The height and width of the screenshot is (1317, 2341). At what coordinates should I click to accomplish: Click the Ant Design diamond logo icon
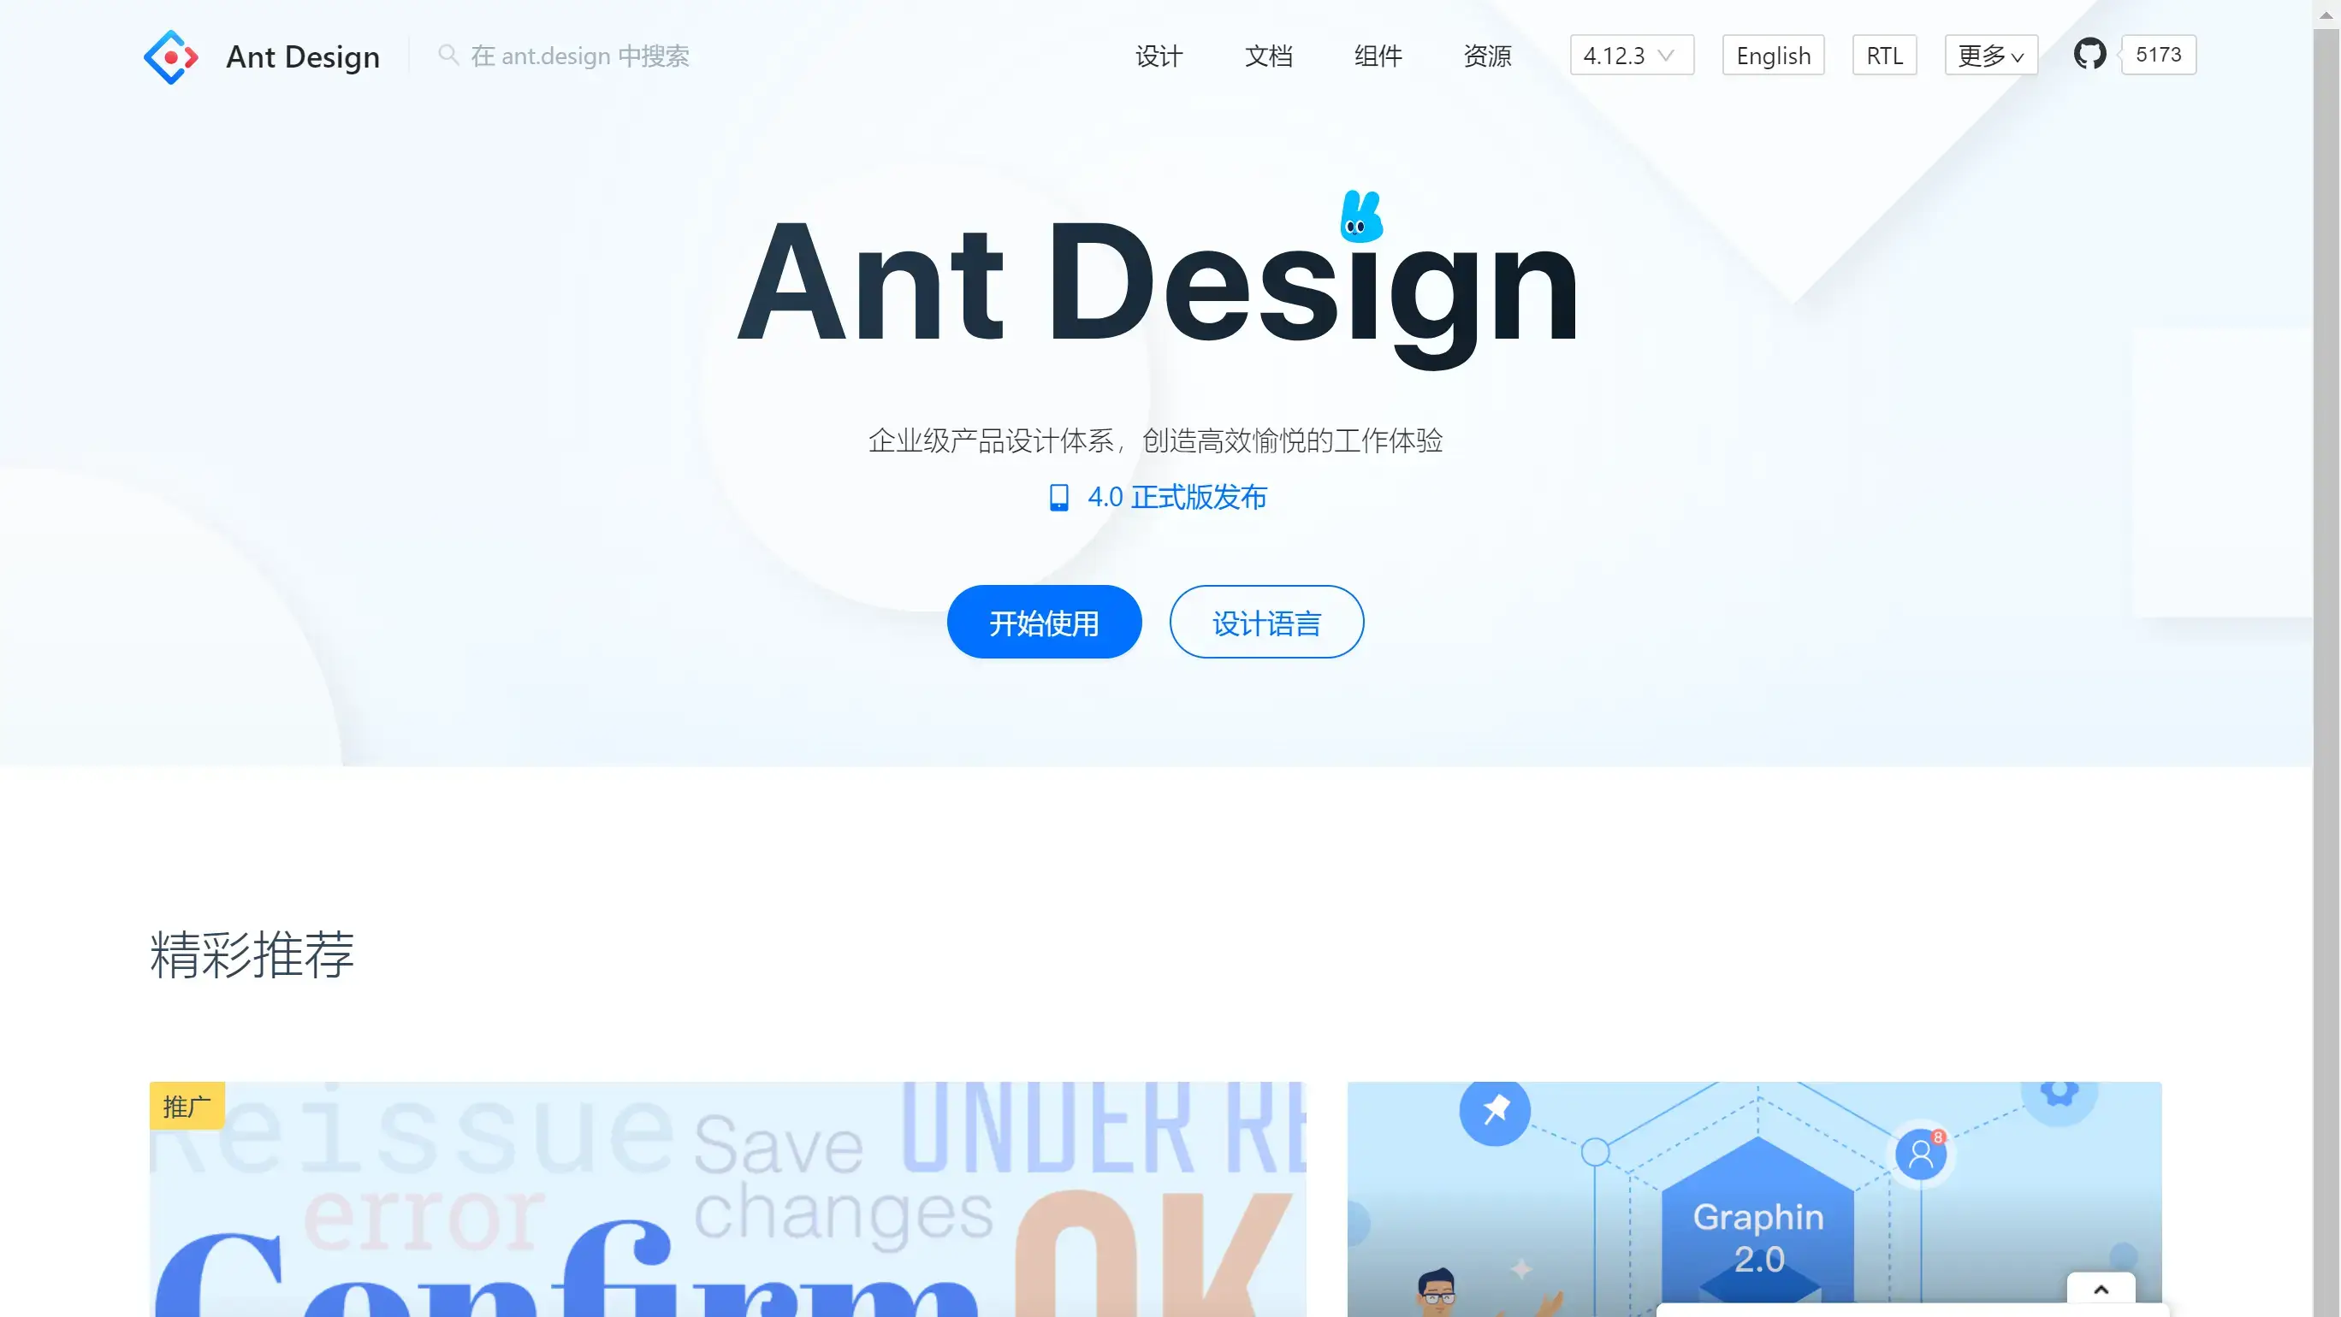(170, 56)
